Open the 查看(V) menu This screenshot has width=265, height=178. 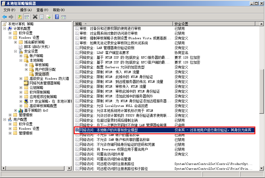click(x=42, y=10)
